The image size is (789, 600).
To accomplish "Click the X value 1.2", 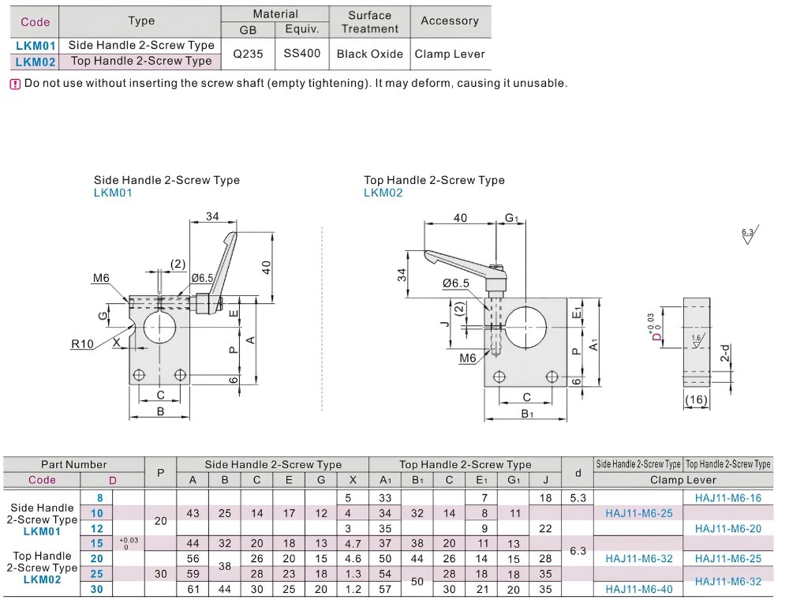I will click(x=353, y=590).
